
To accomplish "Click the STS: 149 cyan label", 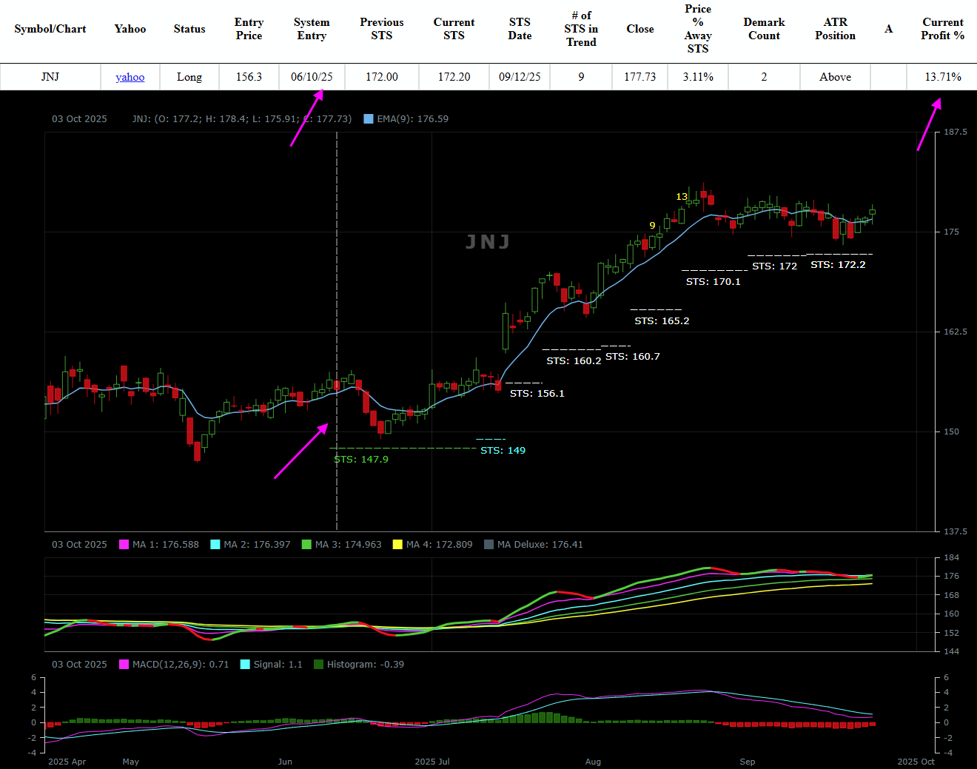I will [x=503, y=450].
